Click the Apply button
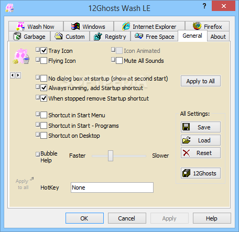Screen dimensions: 239x232 (x=169, y=218)
